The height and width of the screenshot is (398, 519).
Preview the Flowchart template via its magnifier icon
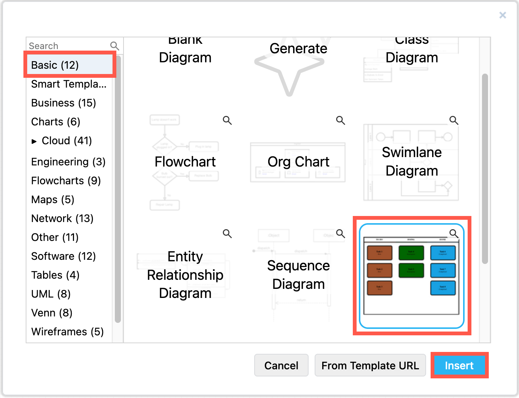point(227,120)
